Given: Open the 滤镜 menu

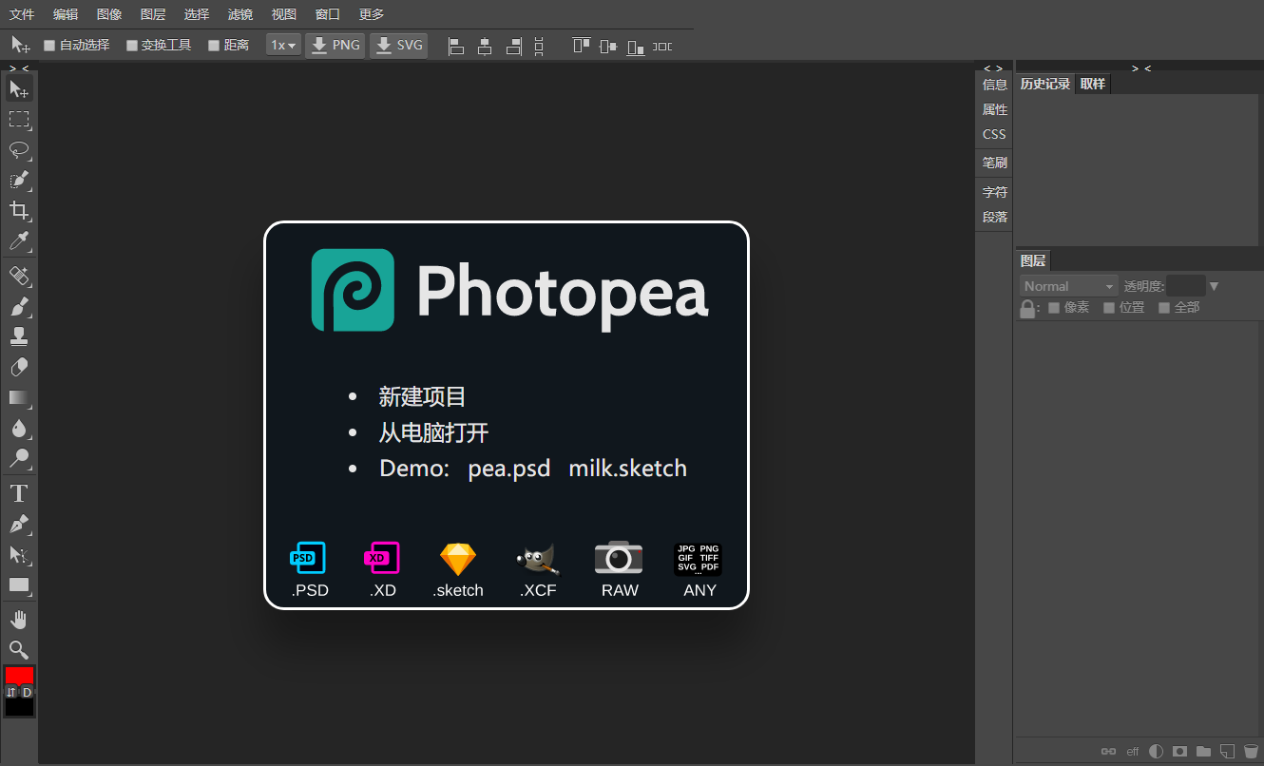Looking at the screenshot, I should coord(240,14).
